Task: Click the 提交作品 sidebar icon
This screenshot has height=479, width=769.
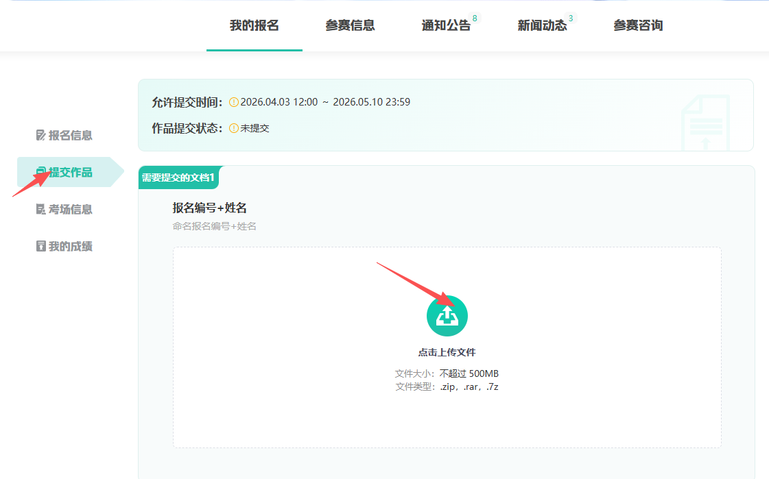Action: coord(41,172)
